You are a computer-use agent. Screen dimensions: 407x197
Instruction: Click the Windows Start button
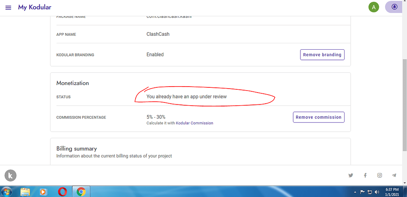click(6, 192)
